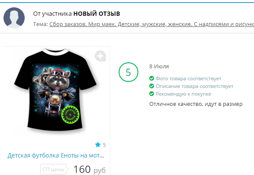Select the Описание товара соответствует label text

(x=195, y=86)
